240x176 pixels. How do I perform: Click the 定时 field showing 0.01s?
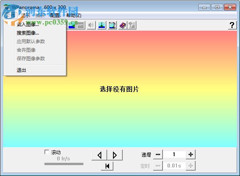174,166
